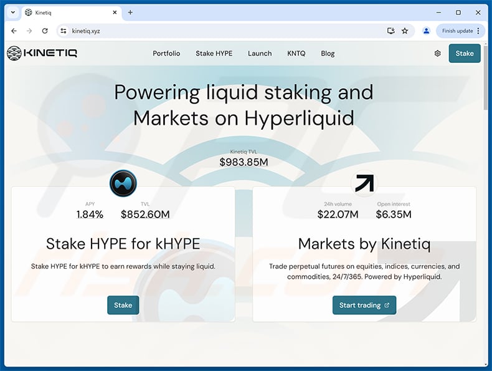Bookmark this page with the star icon
Screen dimensions: 492x371
click(405, 31)
